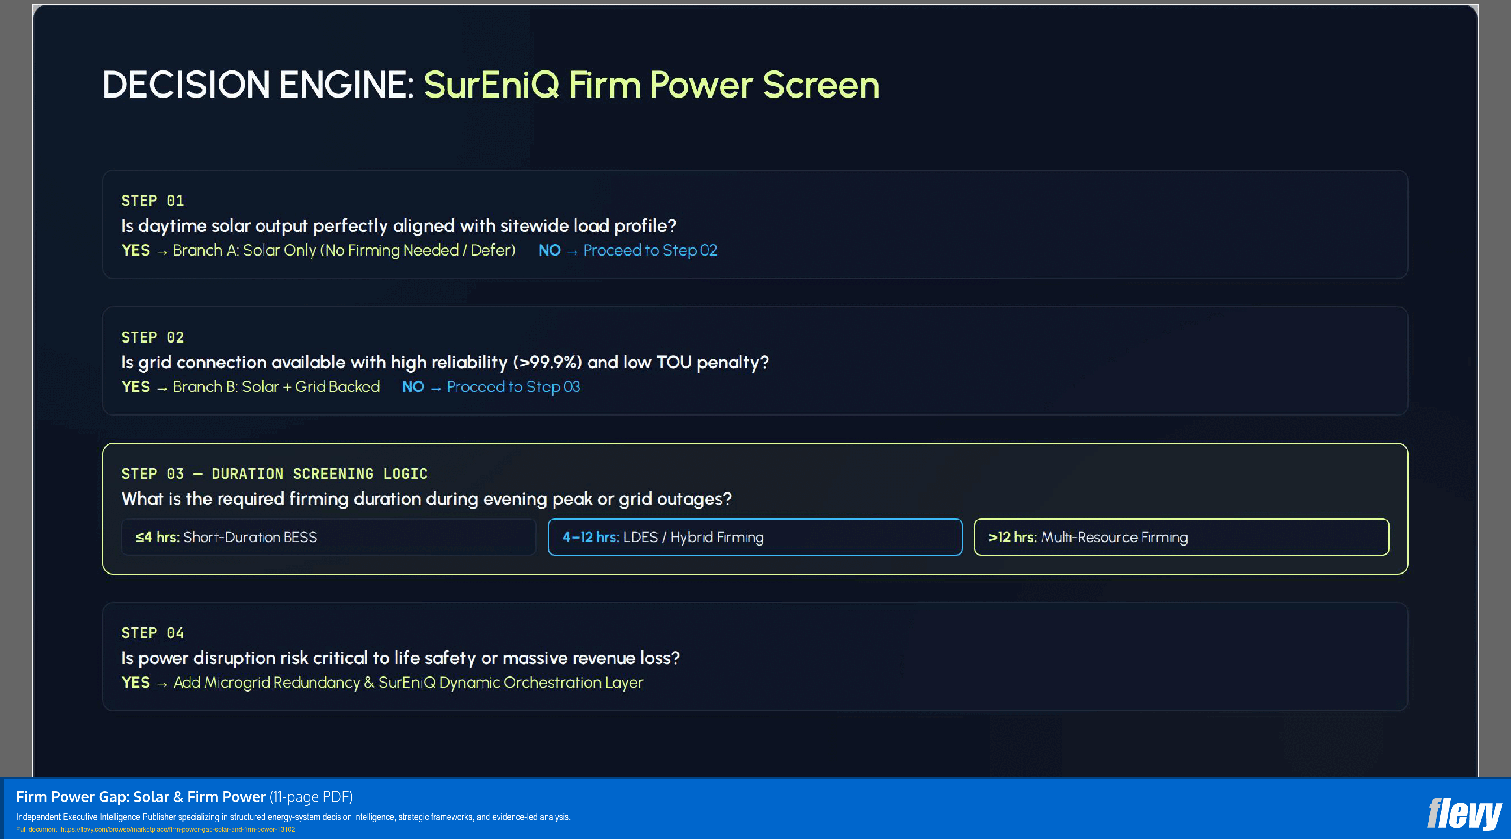1511x839 pixels.
Task: Click the '(11-page PDF)' text in footer
Action: 311,797
